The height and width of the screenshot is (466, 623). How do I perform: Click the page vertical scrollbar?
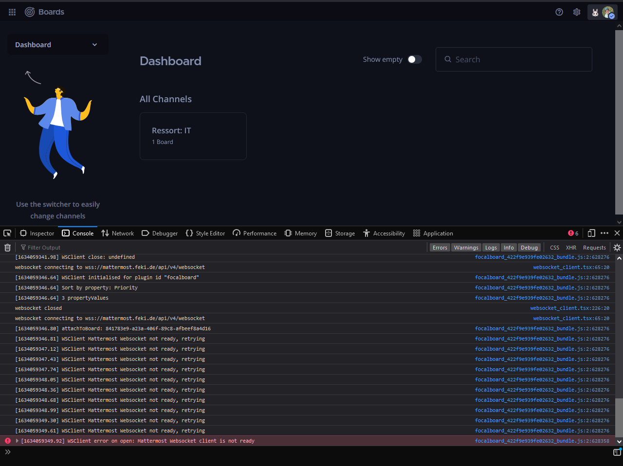click(619, 122)
